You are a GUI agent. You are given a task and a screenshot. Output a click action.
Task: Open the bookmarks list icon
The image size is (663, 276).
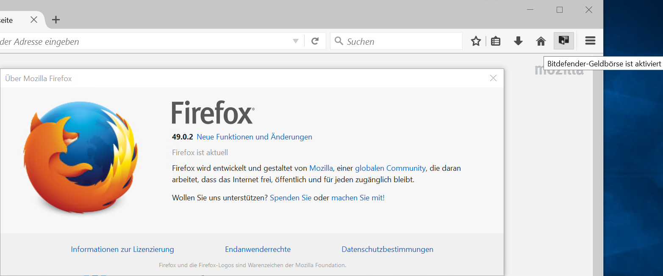point(496,41)
